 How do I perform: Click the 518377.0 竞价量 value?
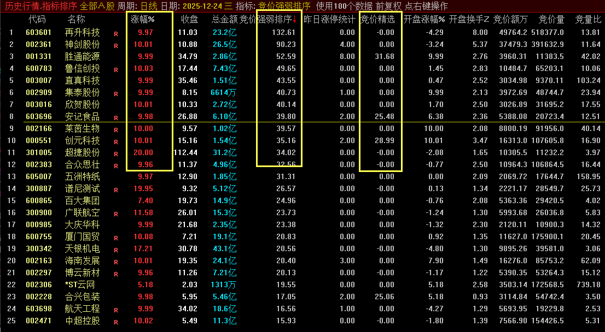(x=547, y=32)
